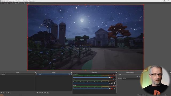Open the File menu
This screenshot has height=96, width=171.
coord(1,3)
